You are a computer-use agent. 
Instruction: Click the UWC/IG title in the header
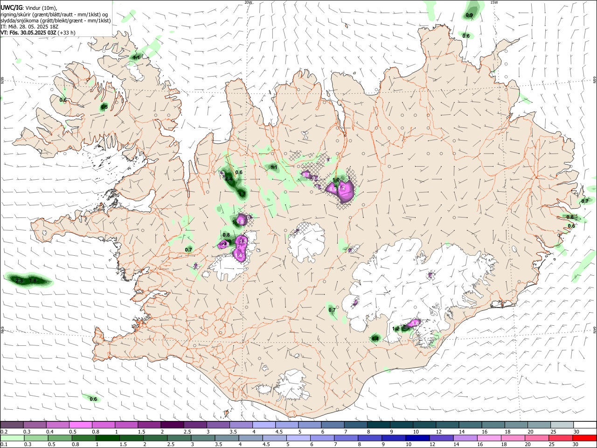pyautogui.click(x=11, y=8)
